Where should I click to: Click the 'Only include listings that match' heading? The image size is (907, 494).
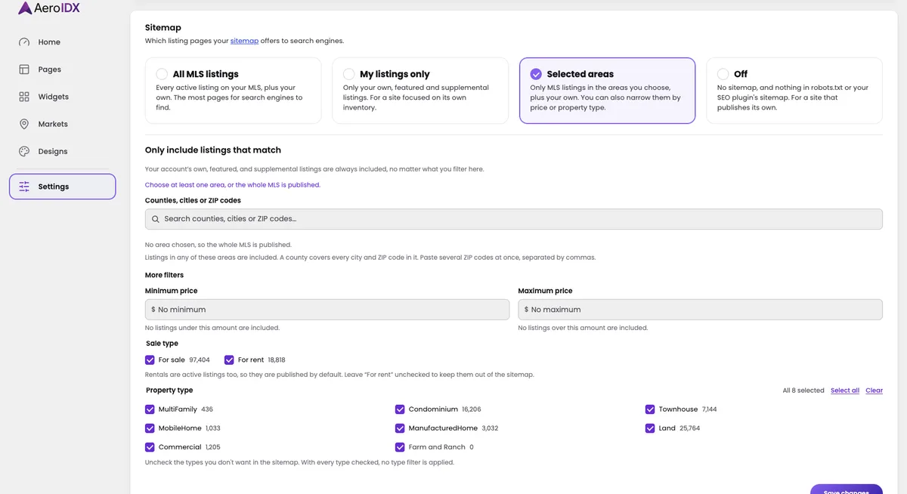click(x=213, y=150)
